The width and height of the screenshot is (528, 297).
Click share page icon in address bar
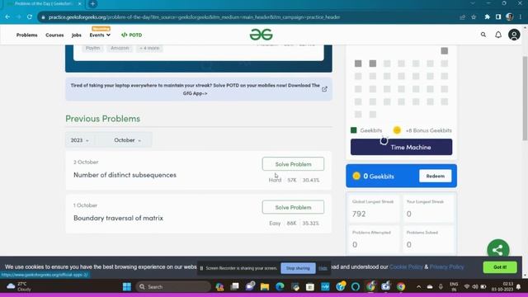point(462,16)
